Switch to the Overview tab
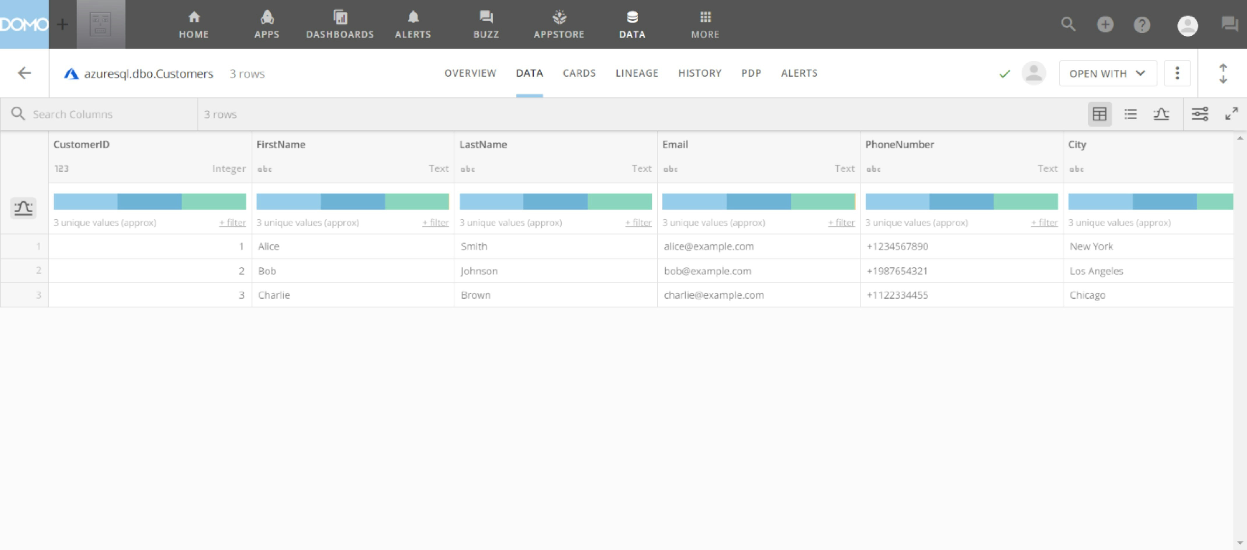 coord(470,73)
